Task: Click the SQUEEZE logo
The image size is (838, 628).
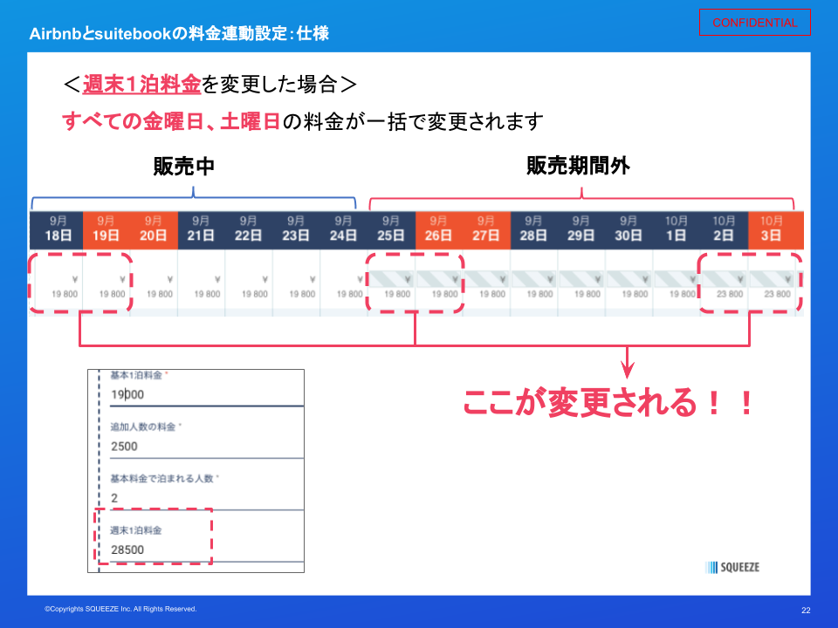Action: click(732, 567)
